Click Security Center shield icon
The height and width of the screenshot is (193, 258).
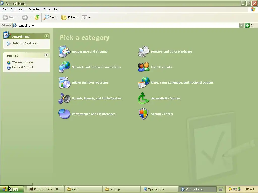pyautogui.click(x=143, y=114)
